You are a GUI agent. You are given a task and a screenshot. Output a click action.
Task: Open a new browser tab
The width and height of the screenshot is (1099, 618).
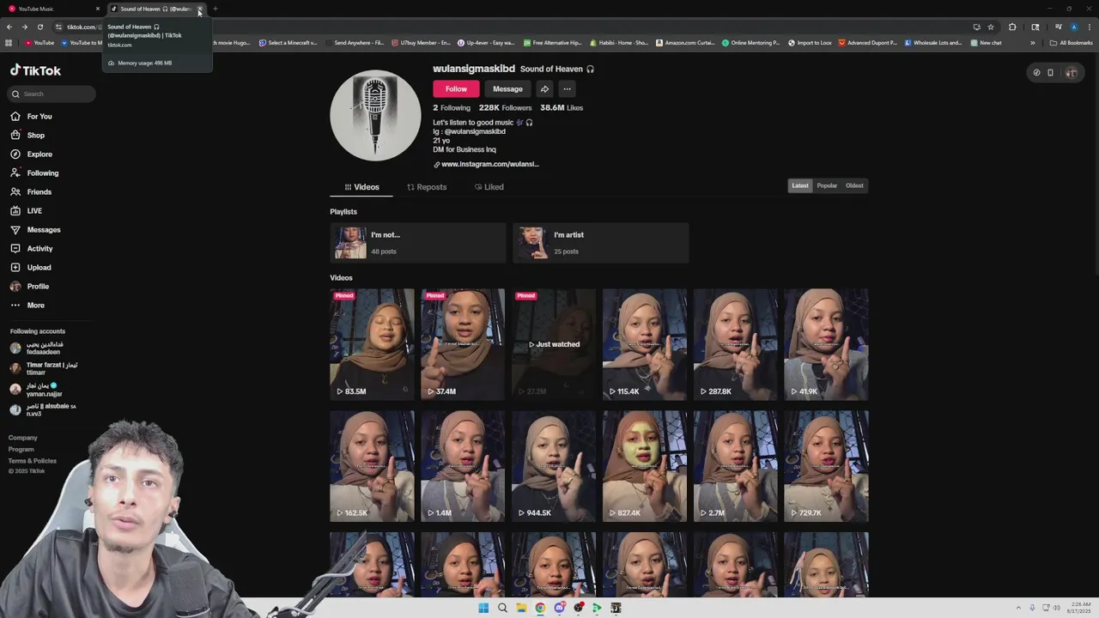[x=215, y=9]
